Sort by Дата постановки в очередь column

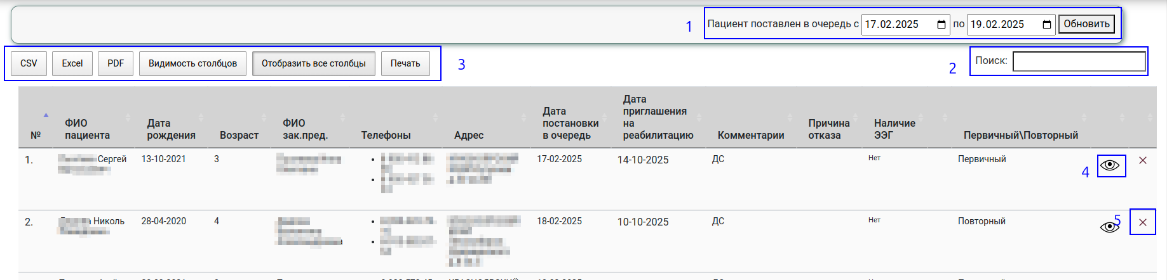coord(570,123)
